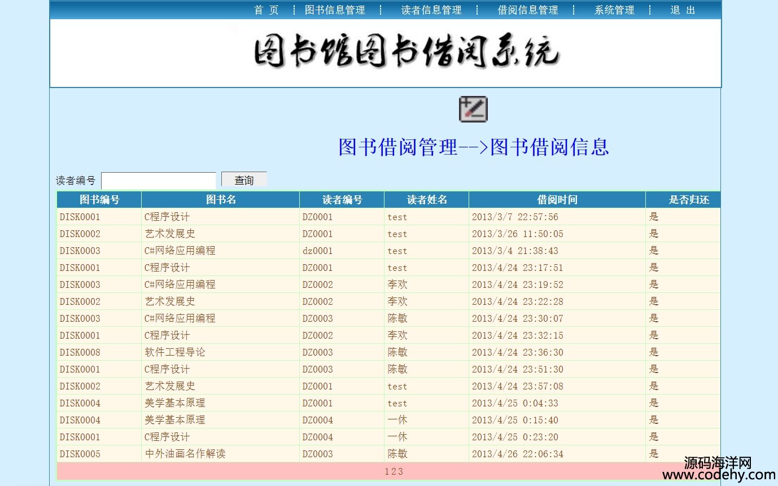Click the 图书名 column header

[221, 200]
